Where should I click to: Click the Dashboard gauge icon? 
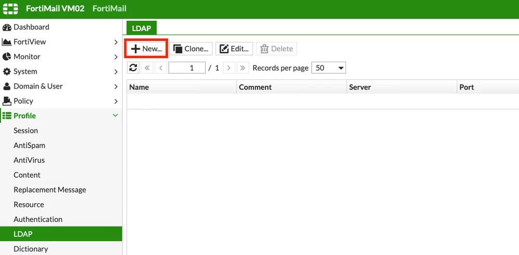point(7,27)
